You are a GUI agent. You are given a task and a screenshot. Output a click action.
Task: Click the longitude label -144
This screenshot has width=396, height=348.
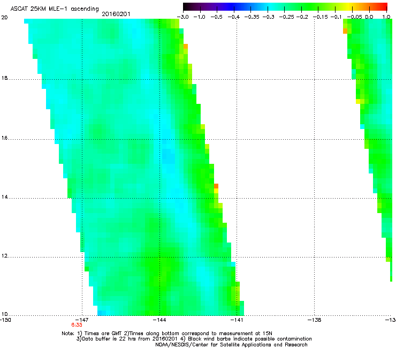point(159,320)
